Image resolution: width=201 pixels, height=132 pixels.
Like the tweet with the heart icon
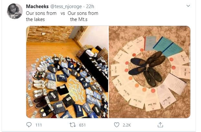click(x=118, y=125)
